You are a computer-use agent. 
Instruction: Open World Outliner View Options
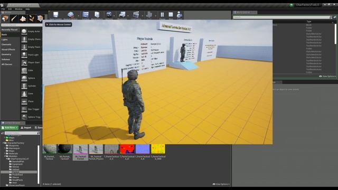(327, 76)
